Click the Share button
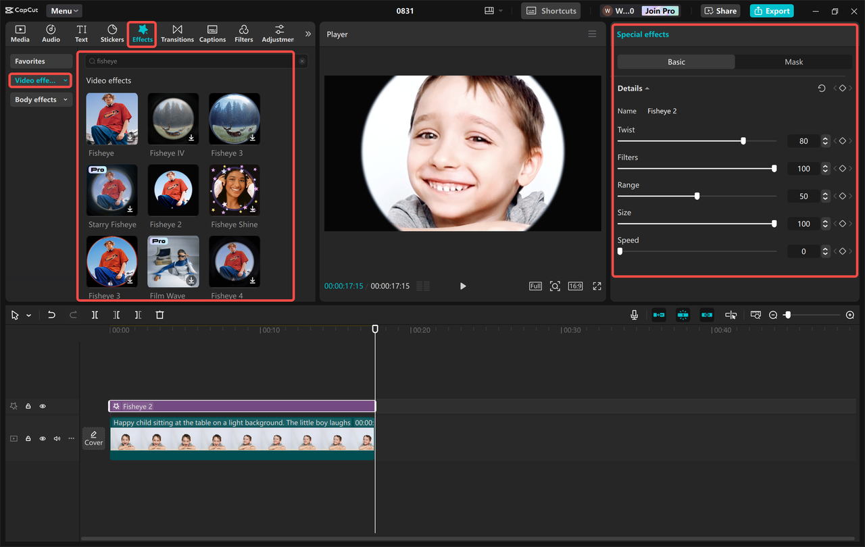 click(720, 11)
